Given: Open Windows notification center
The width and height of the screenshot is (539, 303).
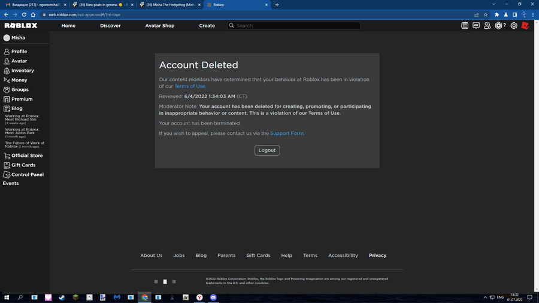Looking at the screenshot, I should [x=530, y=297].
